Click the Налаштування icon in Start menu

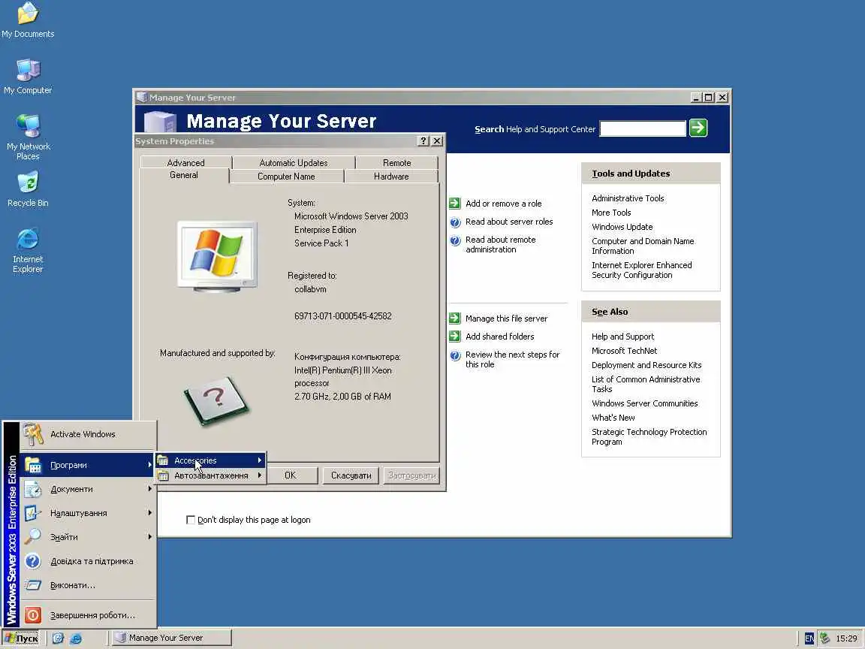click(33, 513)
